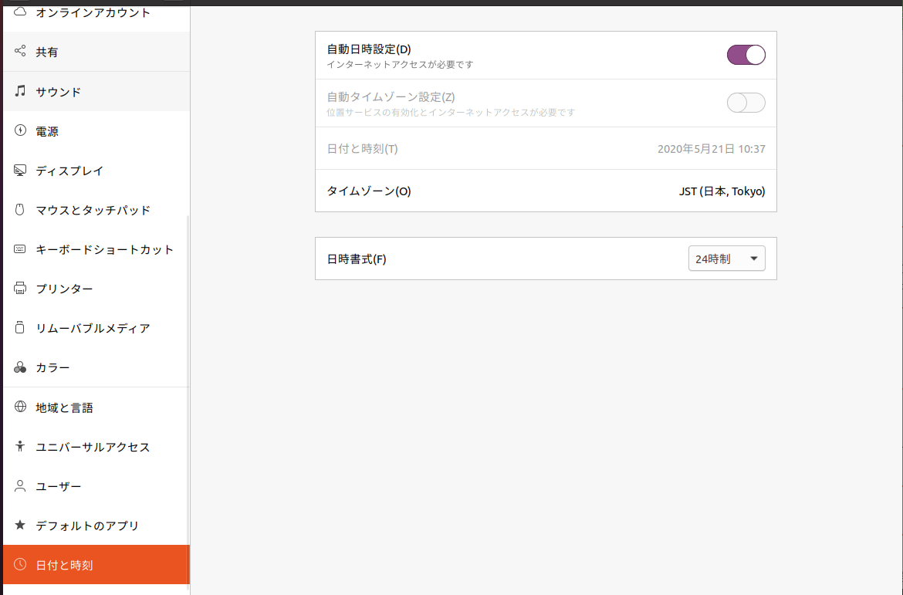Click the 自動タイムゾーン設定(Z) label
This screenshot has width=903, height=595.
(391, 97)
